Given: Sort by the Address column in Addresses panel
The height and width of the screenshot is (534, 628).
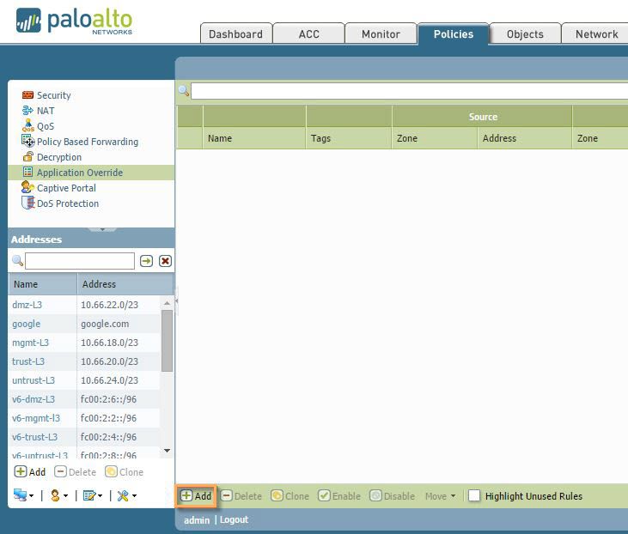Looking at the screenshot, I should (x=125, y=284).
